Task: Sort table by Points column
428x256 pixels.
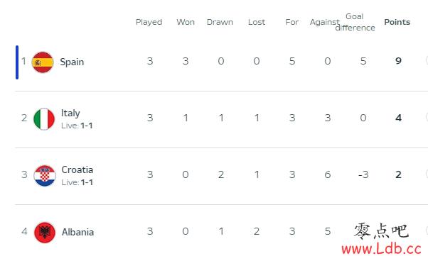Action: point(397,22)
